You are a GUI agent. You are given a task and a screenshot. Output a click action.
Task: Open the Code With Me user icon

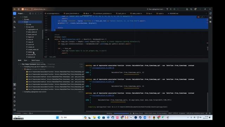point(187,9)
